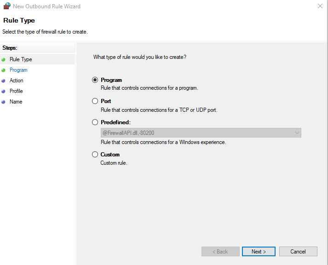
Task: Cancel the New Outbound Rule Wizard
Action: point(298,252)
